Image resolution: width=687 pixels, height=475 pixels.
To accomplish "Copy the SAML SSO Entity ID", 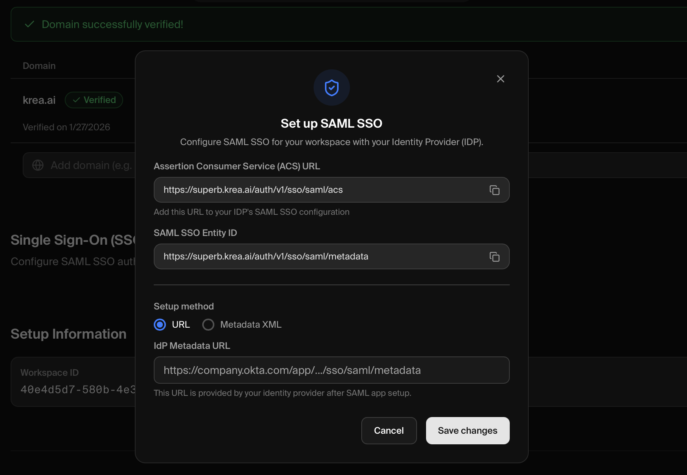I will pyautogui.click(x=494, y=256).
